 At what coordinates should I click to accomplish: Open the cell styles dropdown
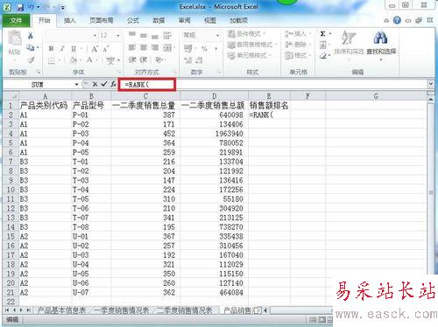click(249, 55)
